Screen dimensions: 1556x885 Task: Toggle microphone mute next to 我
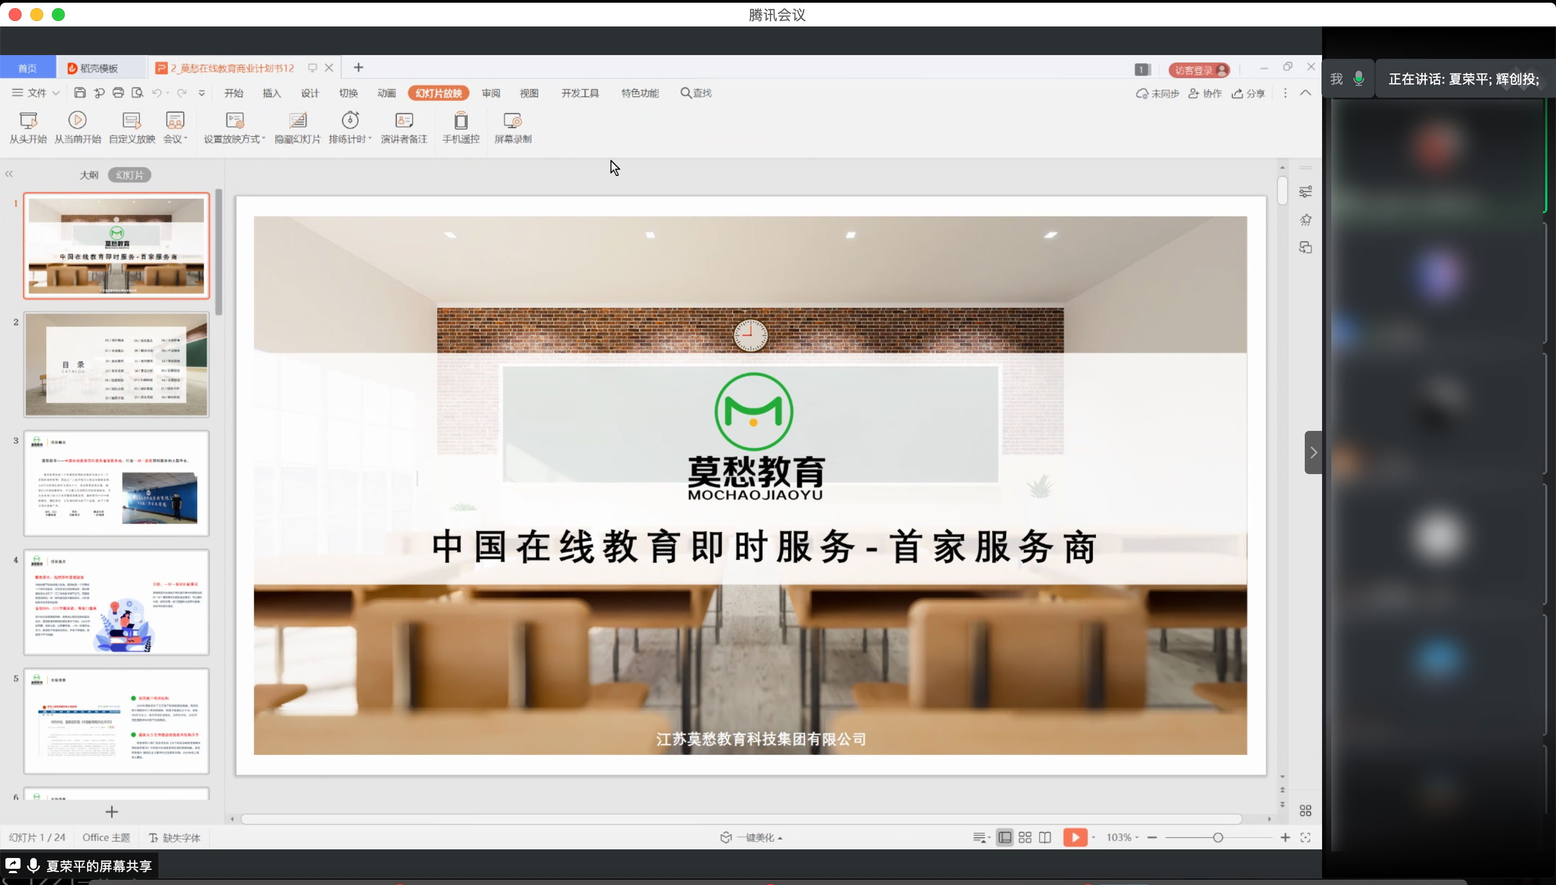pyautogui.click(x=1358, y=79)
